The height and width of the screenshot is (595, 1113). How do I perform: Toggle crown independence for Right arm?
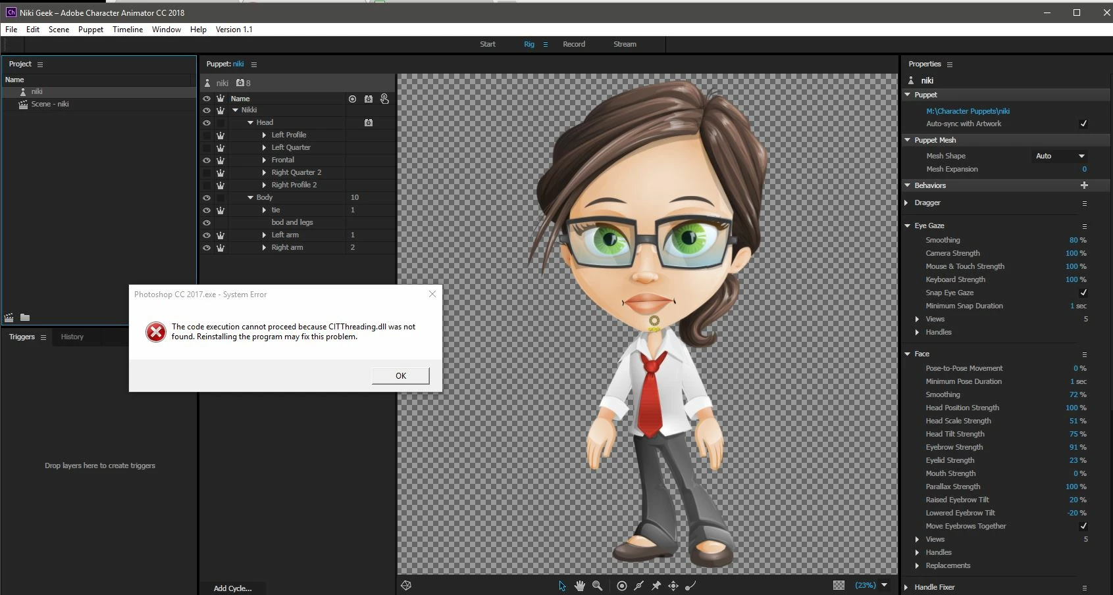pos(220,248)
